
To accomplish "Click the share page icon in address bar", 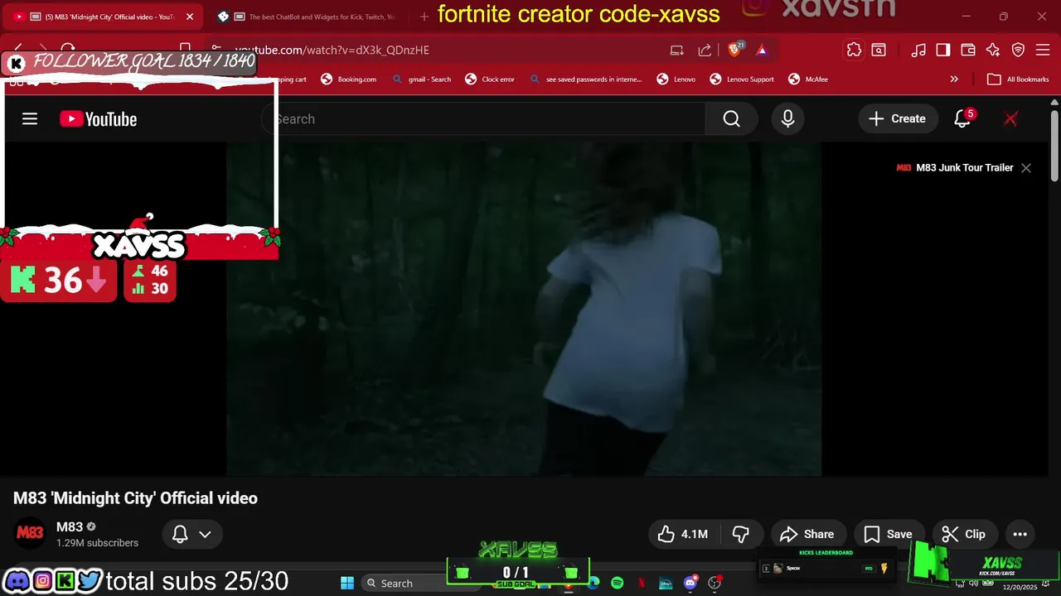I will coord(705,50).
